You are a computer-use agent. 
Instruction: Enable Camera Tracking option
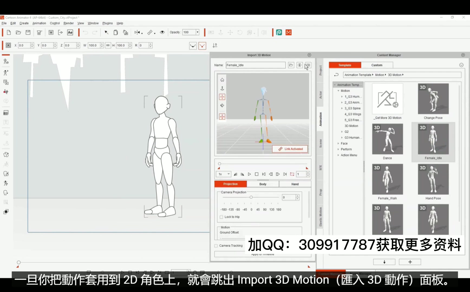coord(216,245)
